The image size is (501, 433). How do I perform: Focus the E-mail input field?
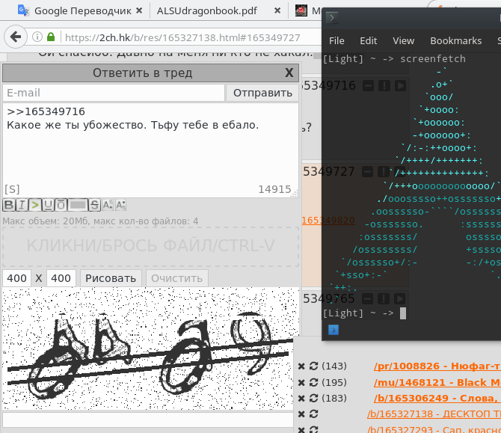(114, 93)
